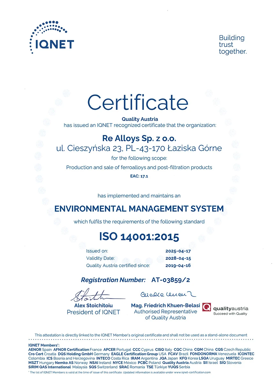Click the 'ENVIRONMENTAL MANAGEMENT SYSTEM' heading
The width and height of the screenshot is (277, 383).
pyautogui.click(x=139, y=209)
